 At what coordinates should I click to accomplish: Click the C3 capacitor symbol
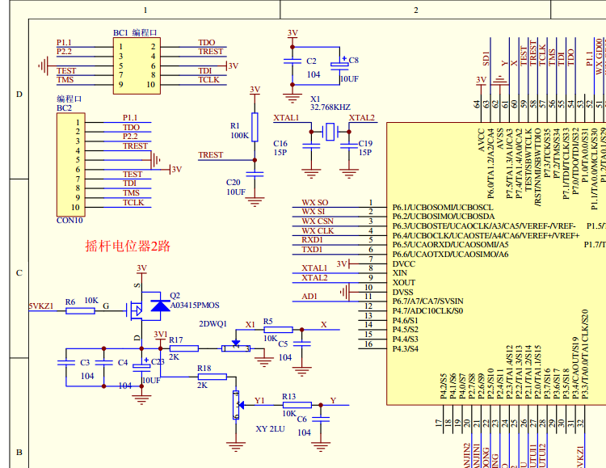pyautogui.click(x=66, y=363)
